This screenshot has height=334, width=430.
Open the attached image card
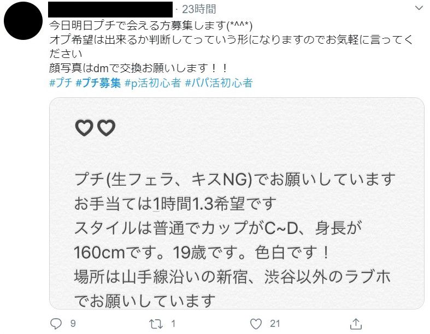click(237, 203)
